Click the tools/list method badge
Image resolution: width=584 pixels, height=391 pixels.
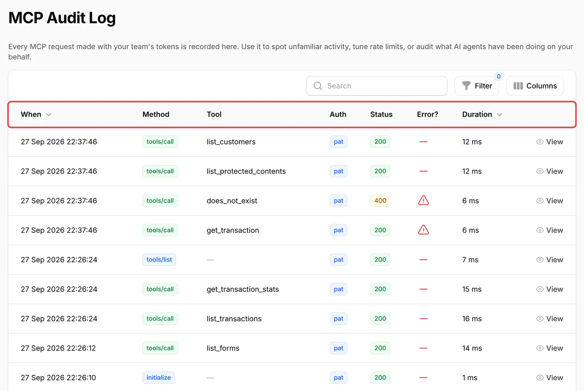[x=159, y=260]
